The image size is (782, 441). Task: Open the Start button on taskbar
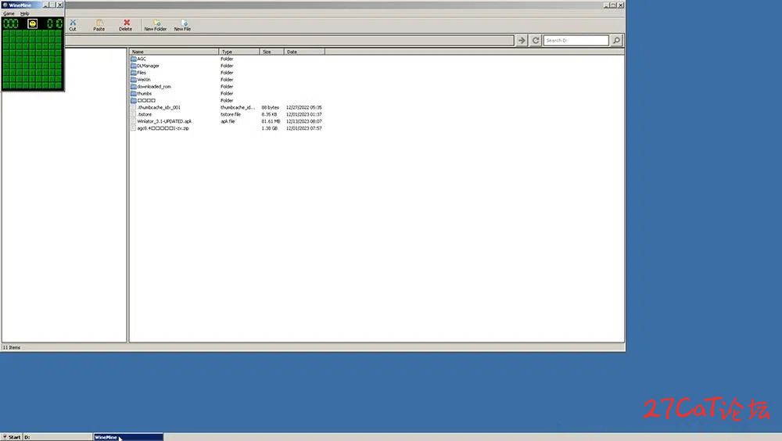pyautogui.click(x=12, y=437)
